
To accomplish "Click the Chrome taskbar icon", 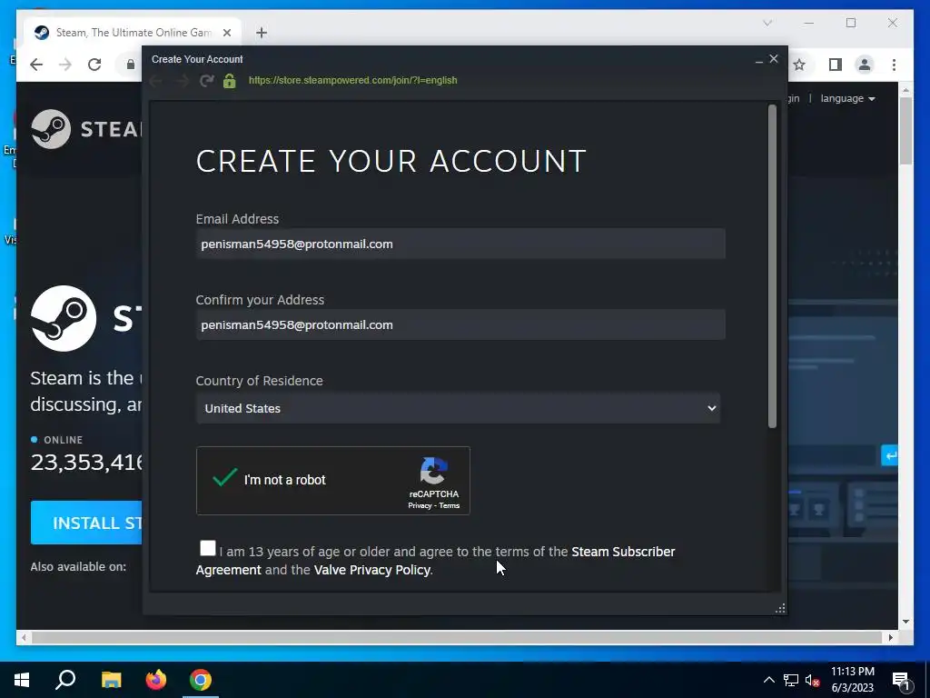I will (201, 680).
